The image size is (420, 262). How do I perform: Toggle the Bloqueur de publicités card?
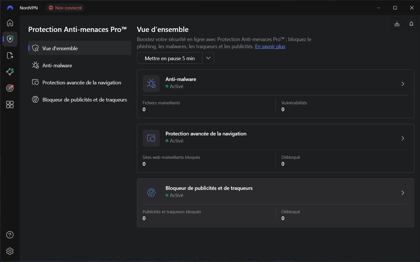pyautogui.click(x=275, y=192)
